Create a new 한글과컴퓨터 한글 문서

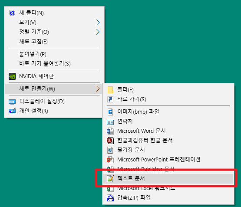pos(168,141)
